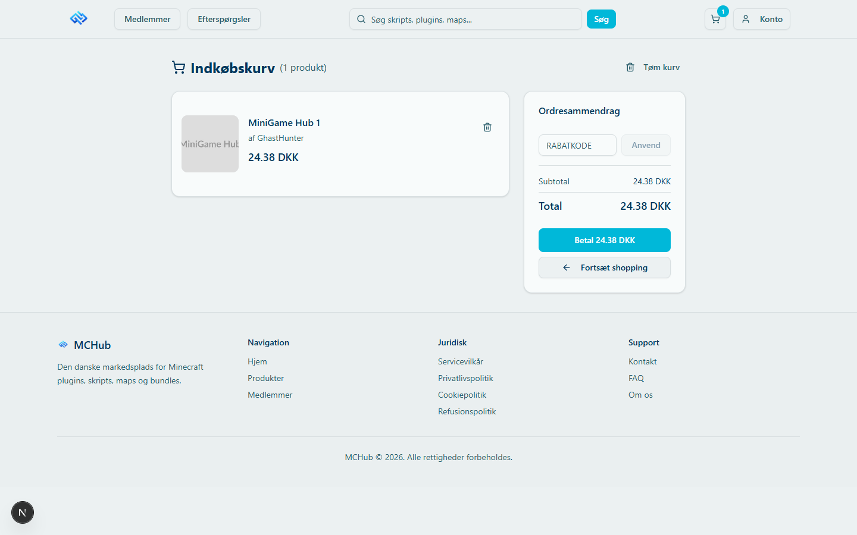Open the Efterspørgsler header tab

(224, 19)
